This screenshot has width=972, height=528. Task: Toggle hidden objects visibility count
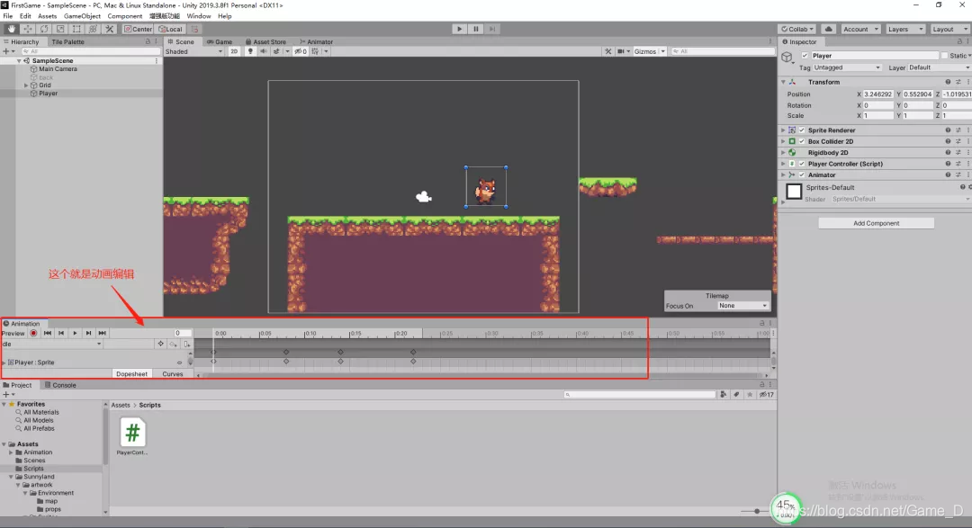point(301,51)
